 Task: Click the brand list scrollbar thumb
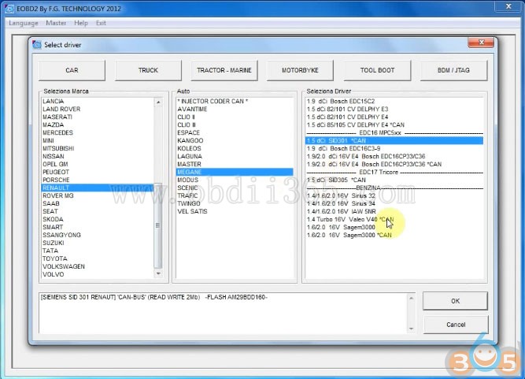(x=158, y=225)
